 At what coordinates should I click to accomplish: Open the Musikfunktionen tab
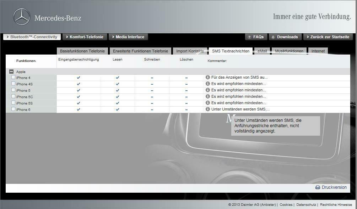click(x=289, y=51)
